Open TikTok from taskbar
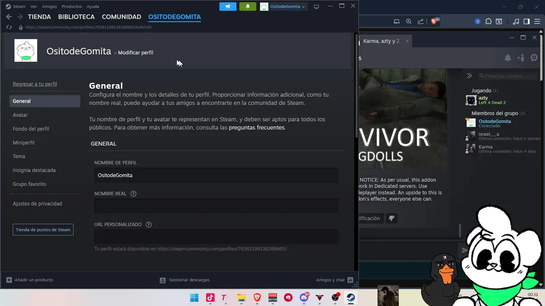Image resolution: width=545 pixels, height=306 pixels. [x=210, y=297]
